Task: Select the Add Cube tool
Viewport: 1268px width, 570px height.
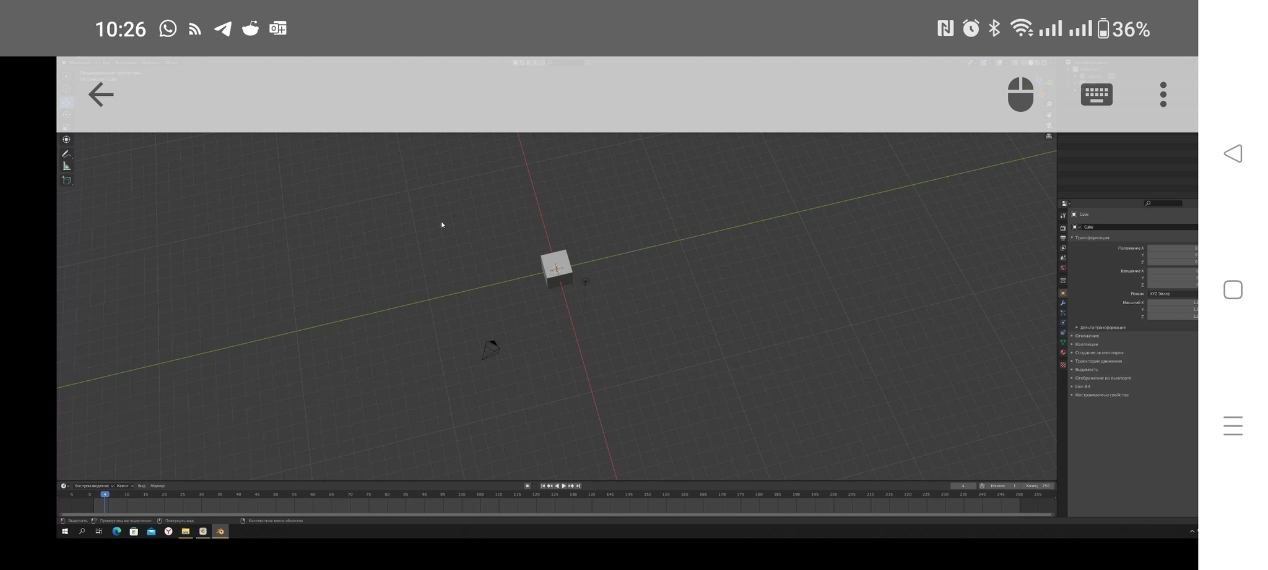Action: click(66, 181)
